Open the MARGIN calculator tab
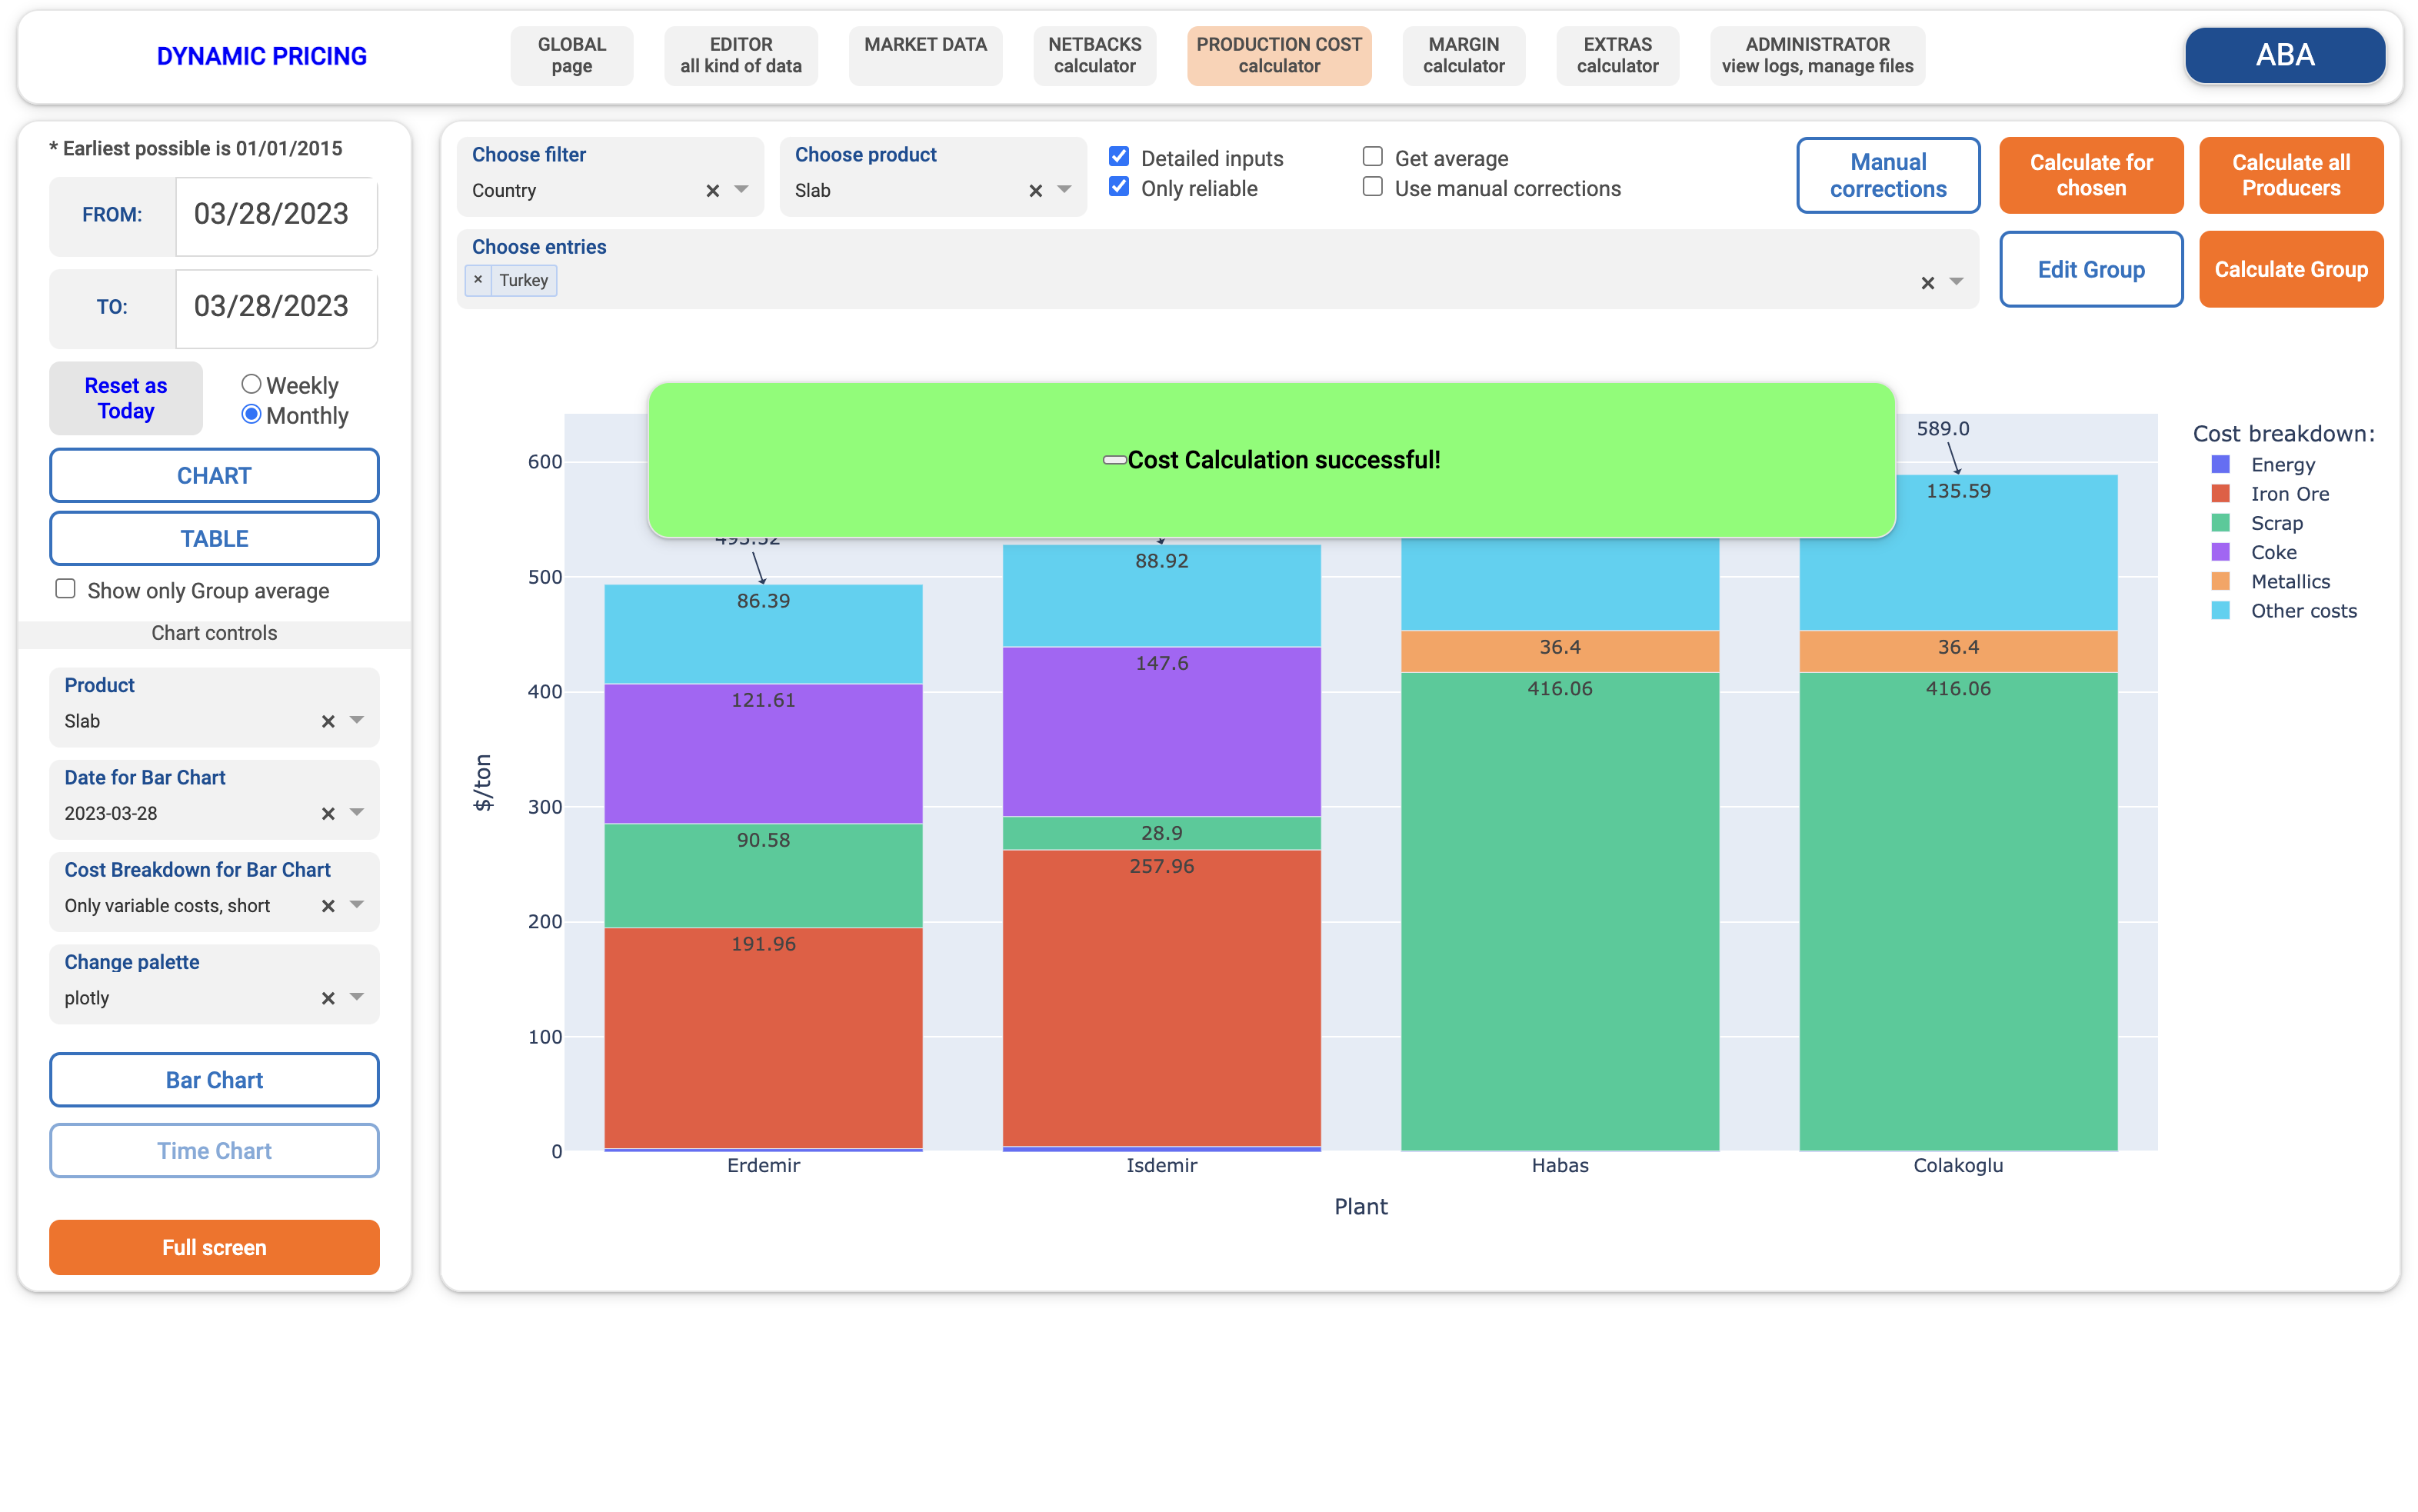Viewport: 2418px width, 1512px height. click(x=1463, y=56)
